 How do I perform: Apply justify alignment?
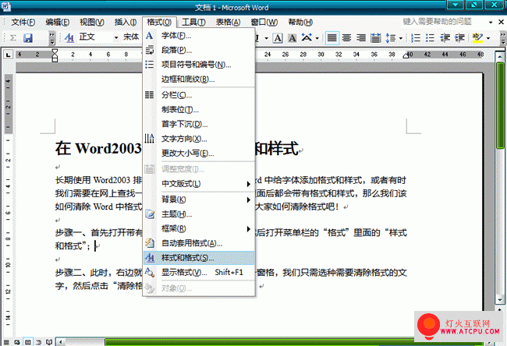coord(331,38)
